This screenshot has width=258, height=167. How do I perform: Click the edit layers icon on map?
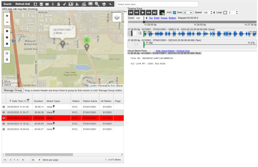tap(7, 53)
